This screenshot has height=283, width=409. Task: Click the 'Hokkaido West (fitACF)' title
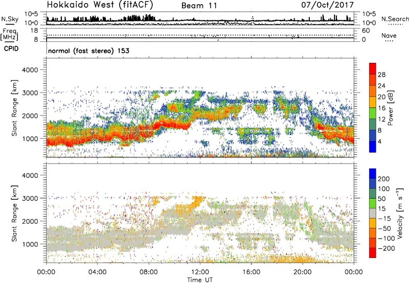click(100, 5)
